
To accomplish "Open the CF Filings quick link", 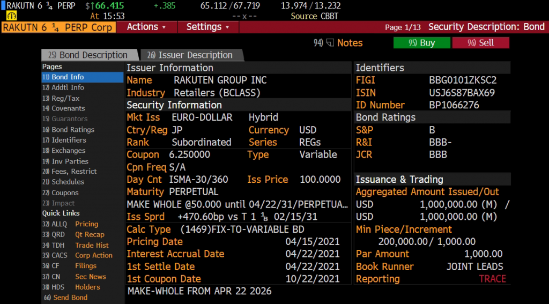I will (x=69, y=266).
